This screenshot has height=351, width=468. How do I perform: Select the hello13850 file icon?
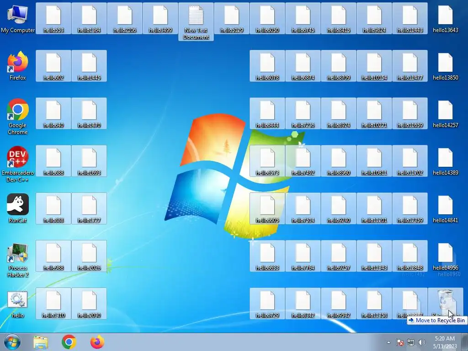[446, 66]
